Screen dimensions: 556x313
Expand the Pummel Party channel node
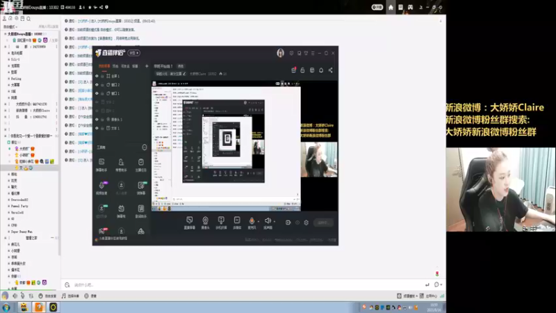tap(9, 206)
